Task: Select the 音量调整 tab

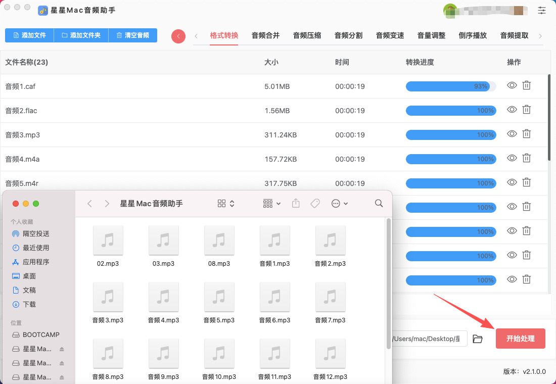Action: coord(431,35)
